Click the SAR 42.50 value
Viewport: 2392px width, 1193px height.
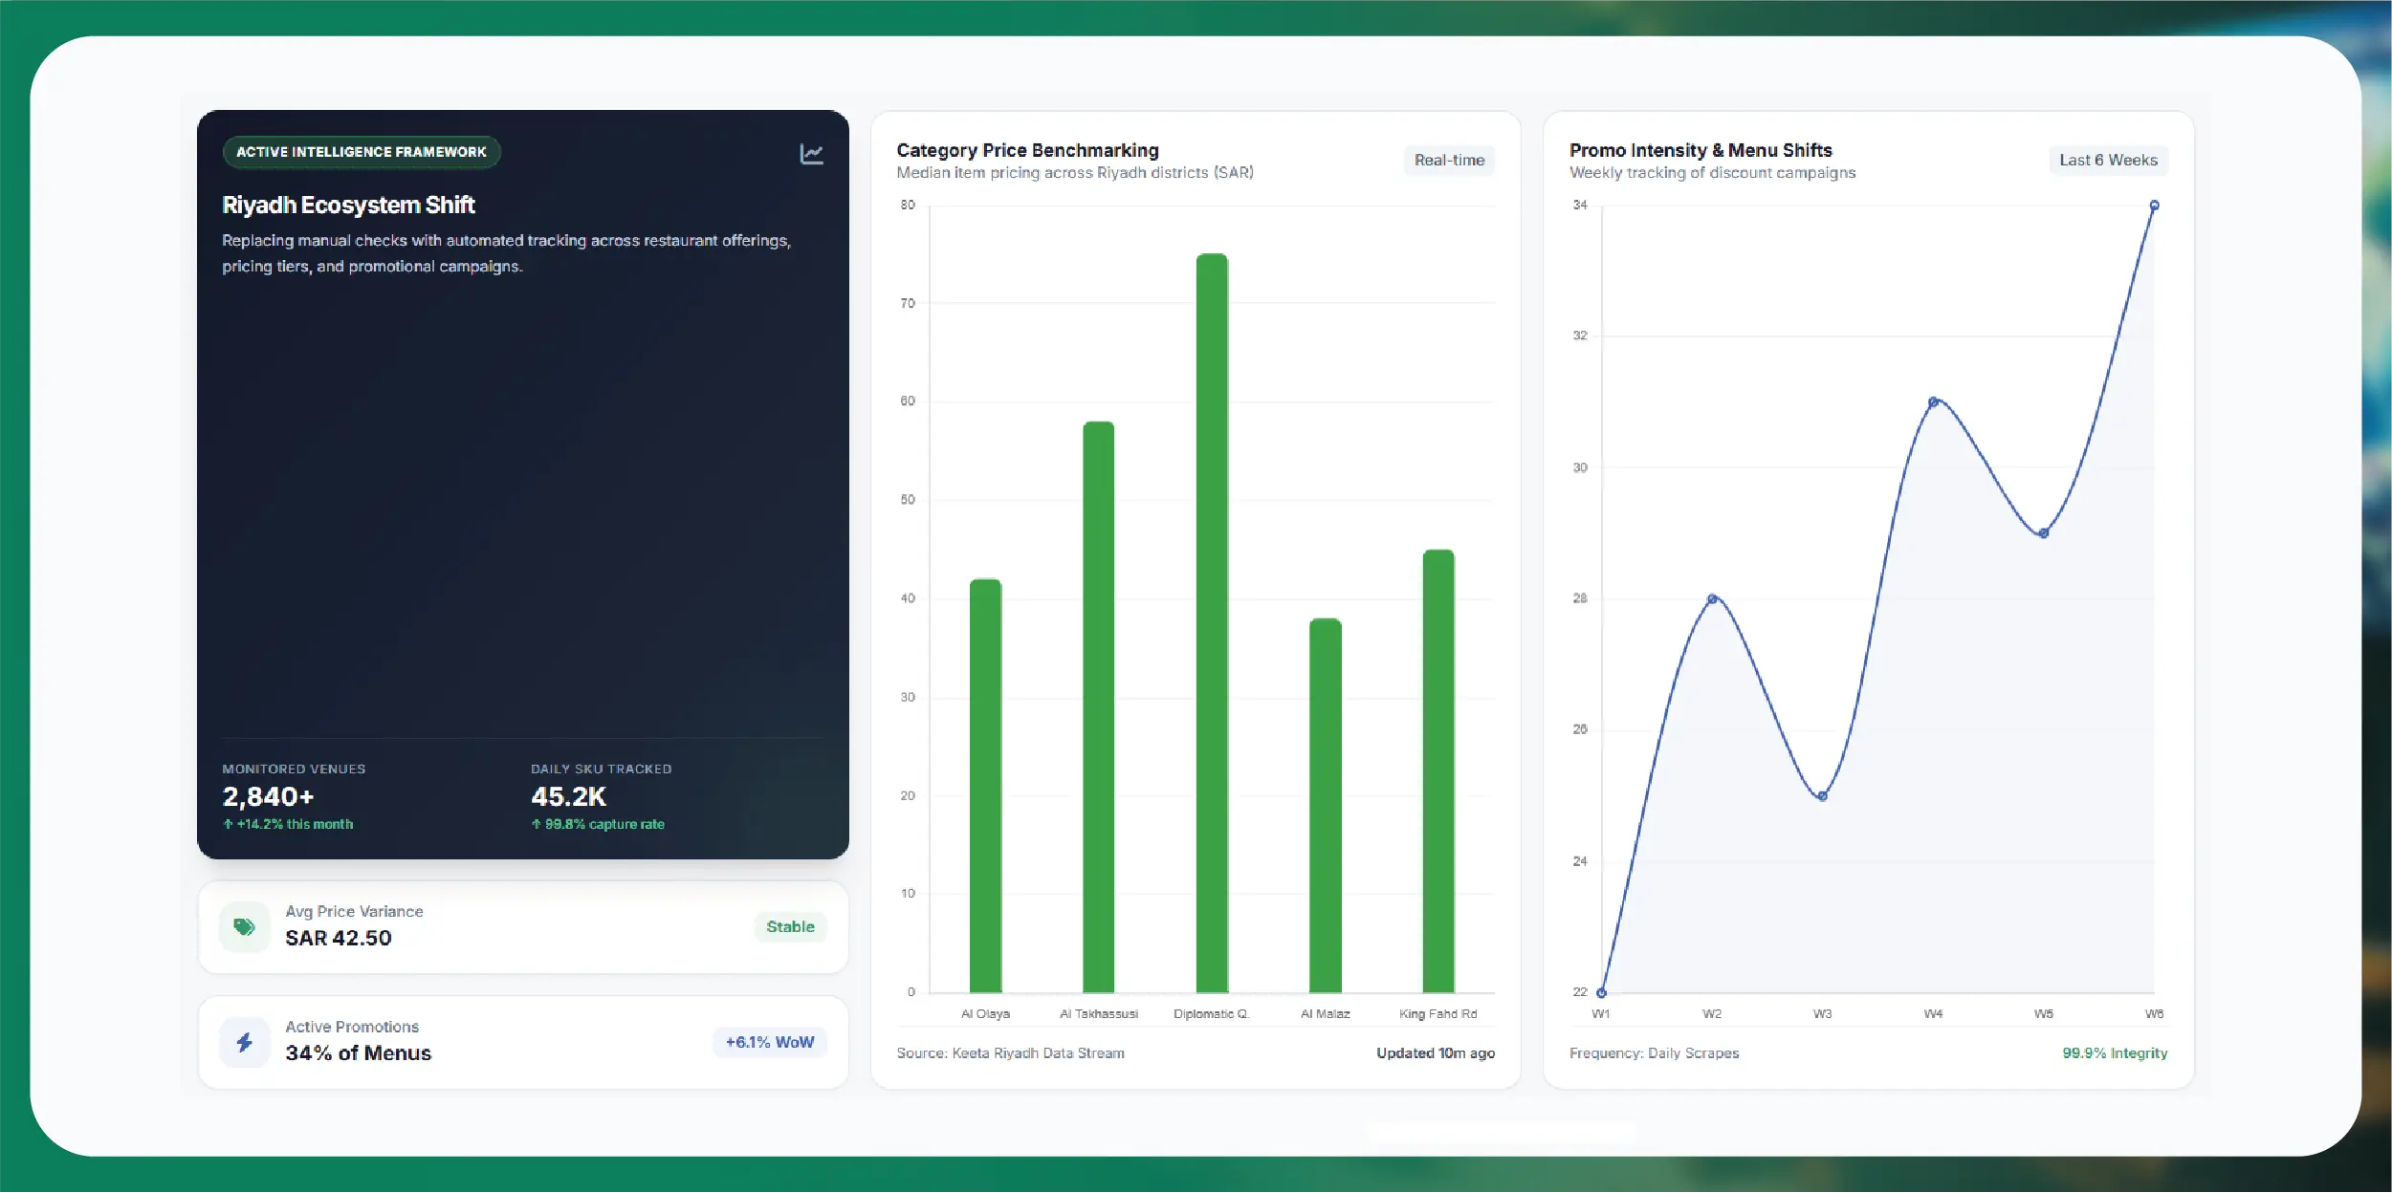tap(339, 938)
